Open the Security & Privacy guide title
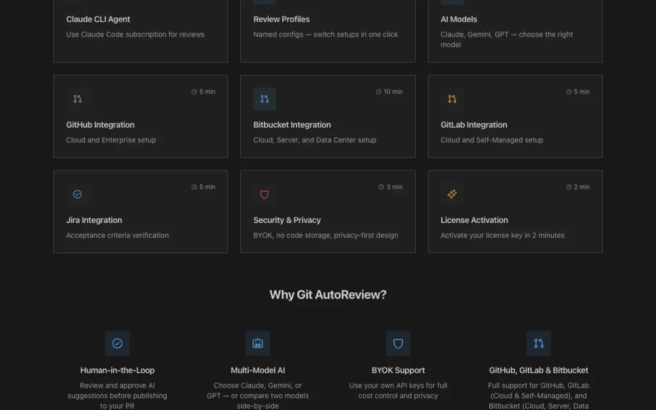 [x=287, y=220]
